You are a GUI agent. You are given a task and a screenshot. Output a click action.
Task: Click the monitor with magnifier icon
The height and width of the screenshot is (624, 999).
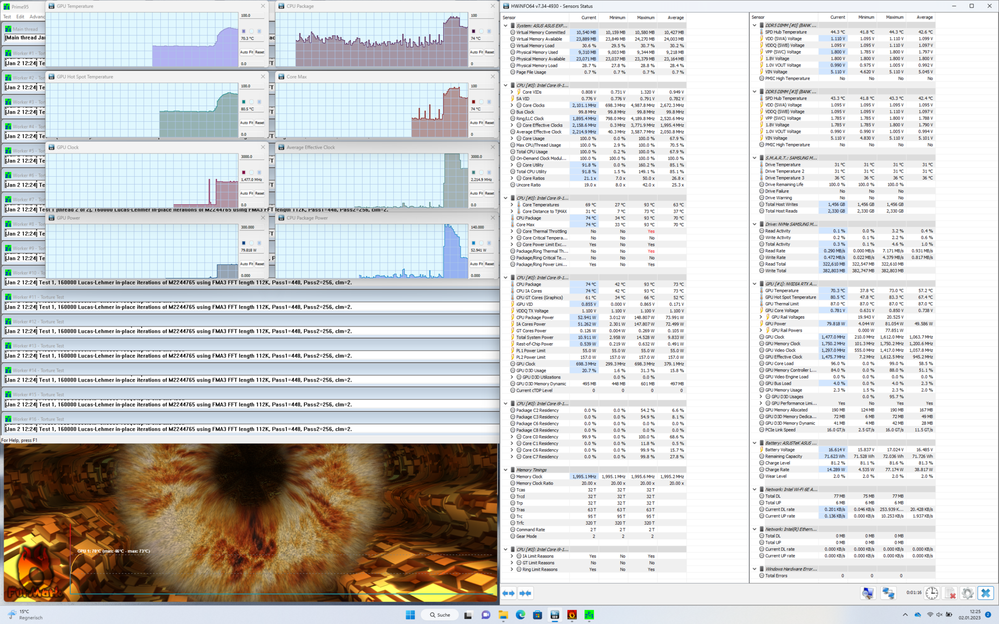point(867,593)
